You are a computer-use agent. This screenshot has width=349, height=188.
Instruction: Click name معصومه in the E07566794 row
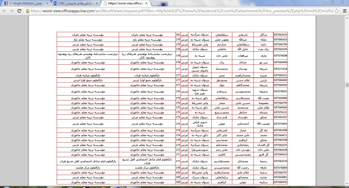pyautogui.click(x=263, y=103)
